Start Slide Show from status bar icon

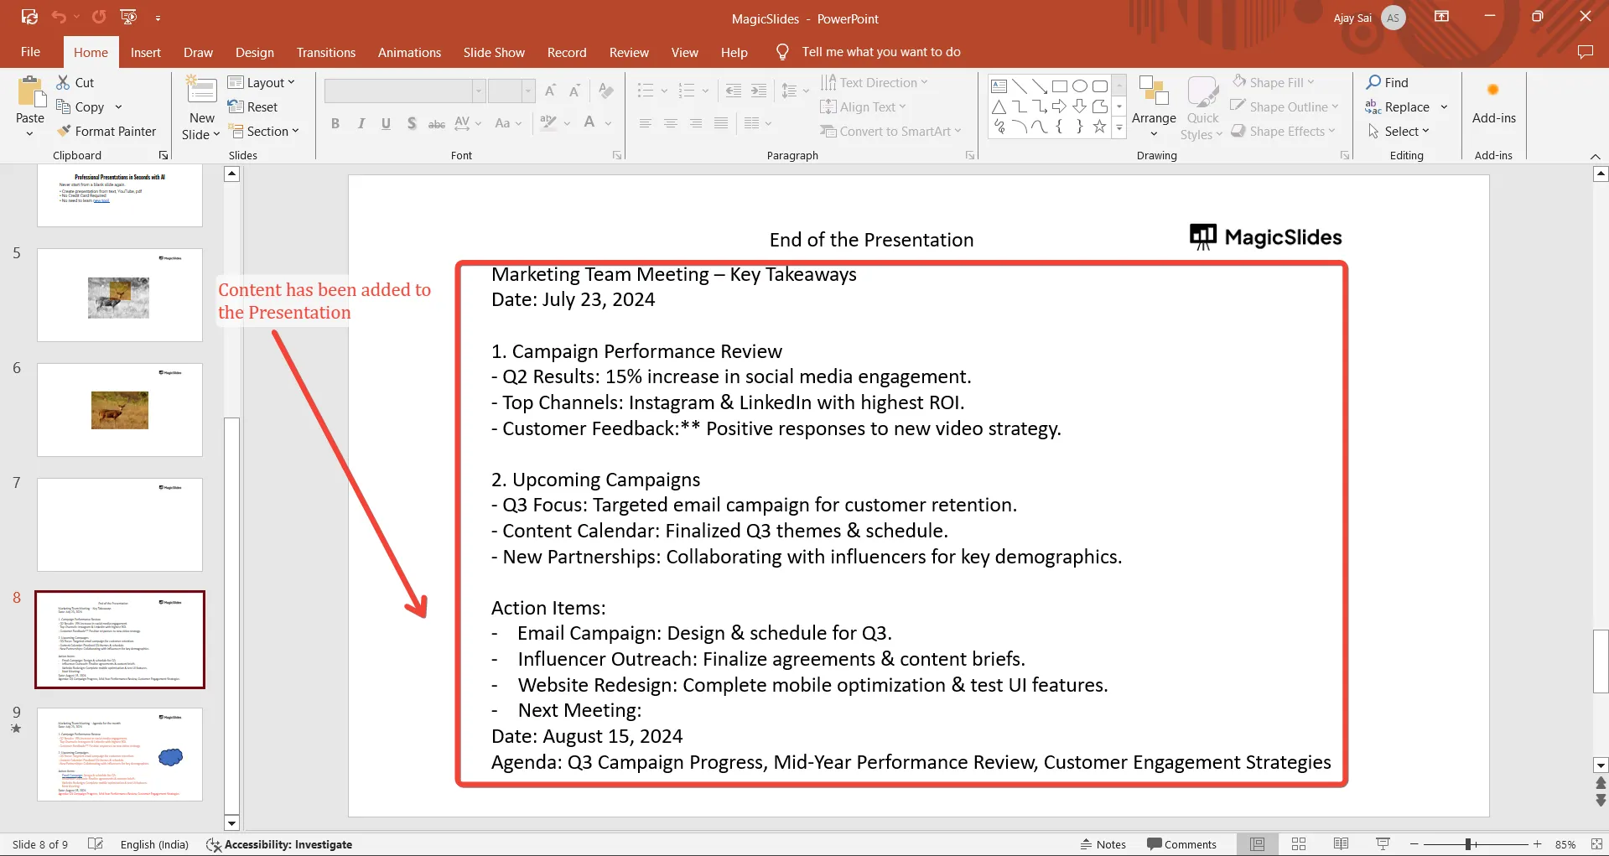1383,844
